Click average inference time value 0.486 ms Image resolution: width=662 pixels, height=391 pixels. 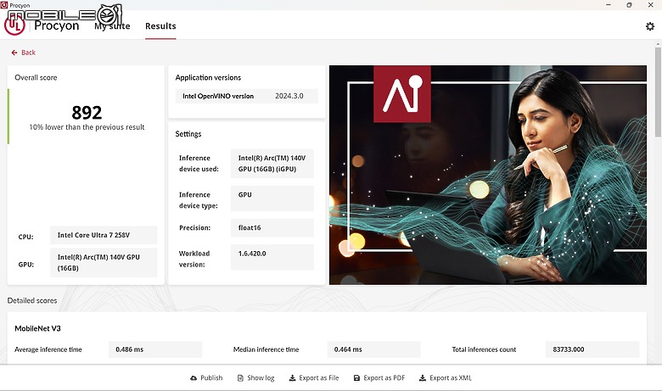[155, 349]
